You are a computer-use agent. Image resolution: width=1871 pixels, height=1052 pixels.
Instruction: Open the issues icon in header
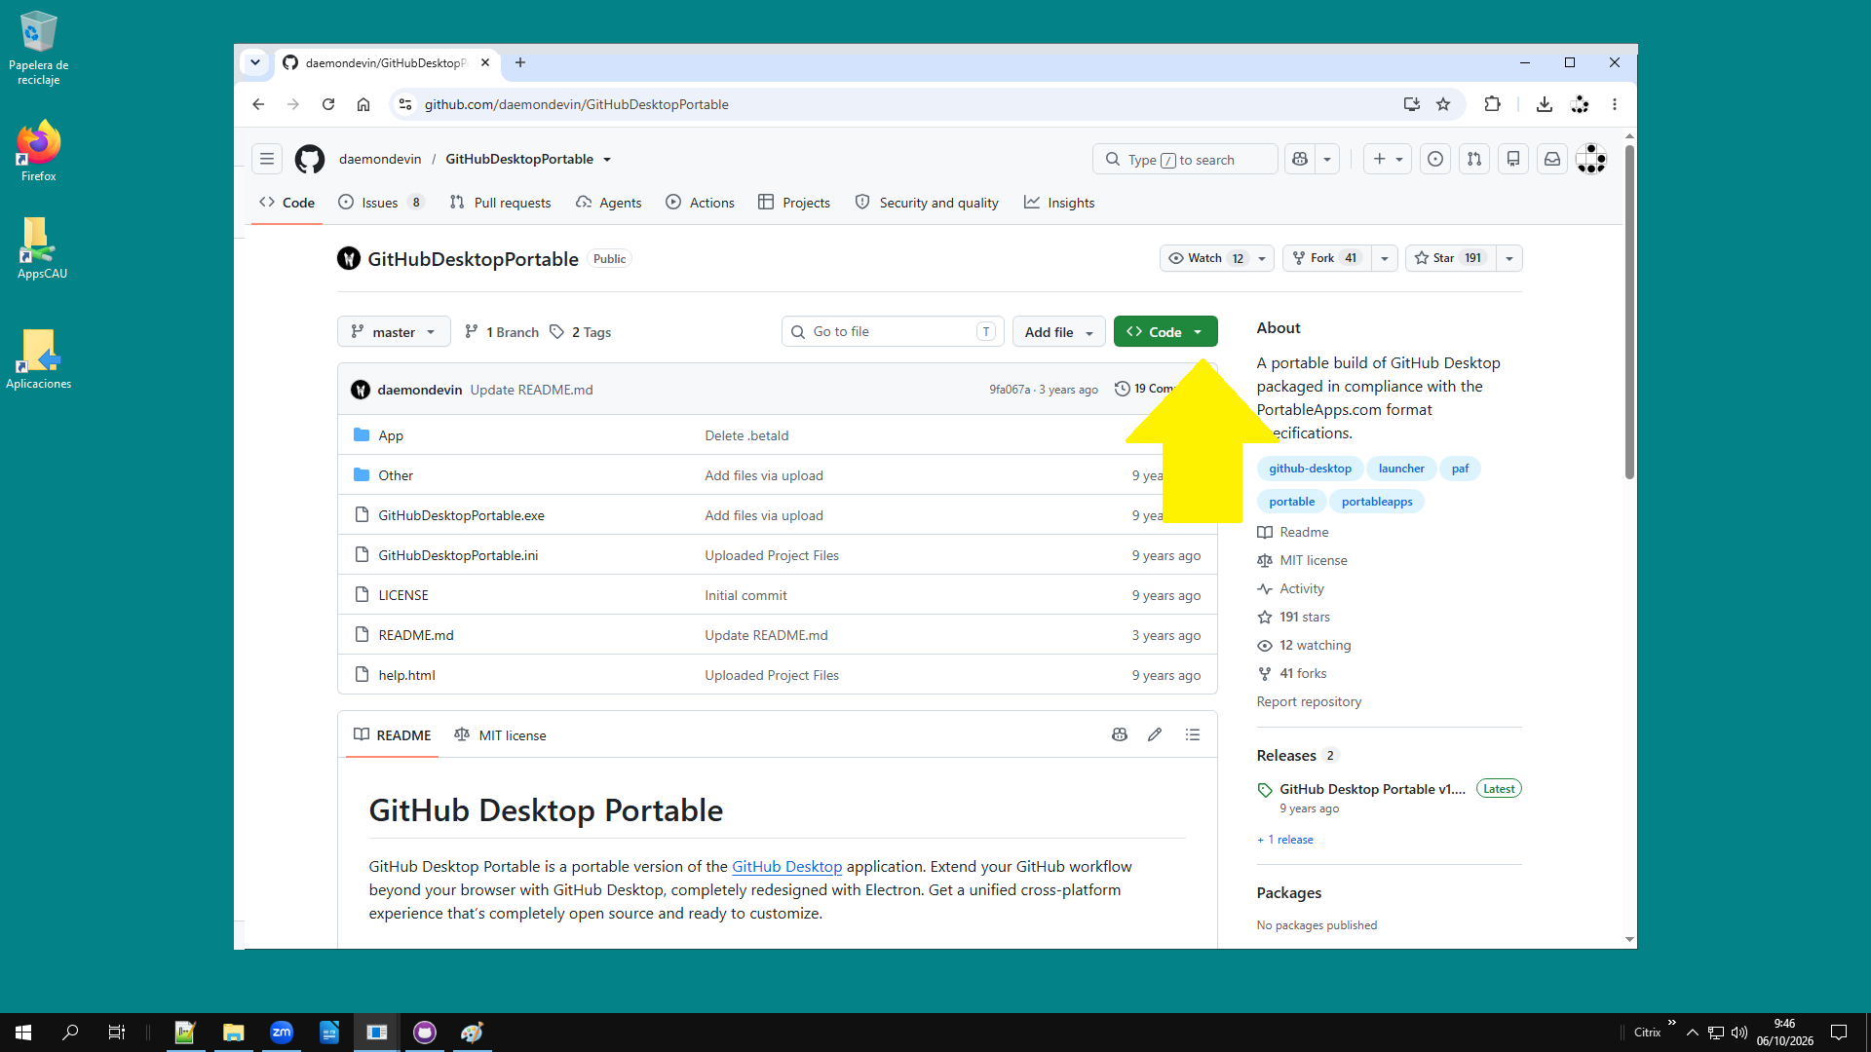(1435, 159)
